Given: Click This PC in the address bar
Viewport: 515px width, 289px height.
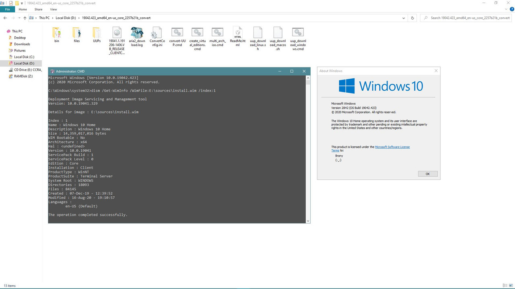Looking at the screenshot, I should (x=44, y=18).
